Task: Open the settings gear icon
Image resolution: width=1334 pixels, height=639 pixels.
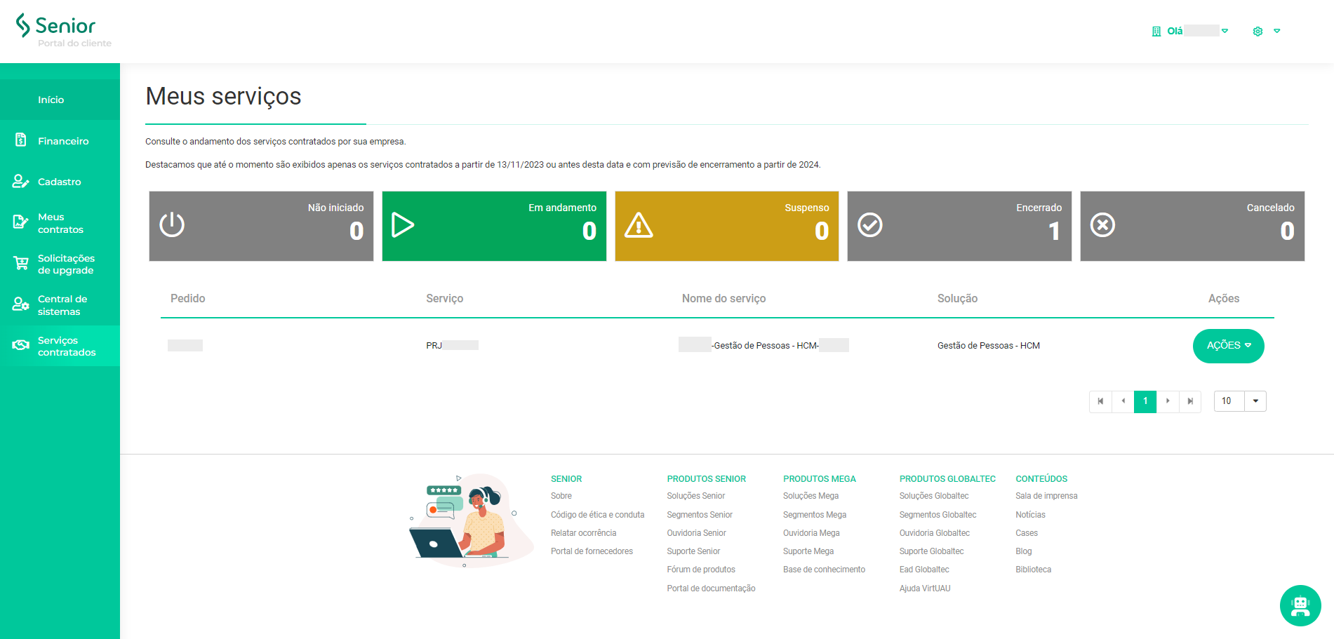Action: coord(1258,31)
